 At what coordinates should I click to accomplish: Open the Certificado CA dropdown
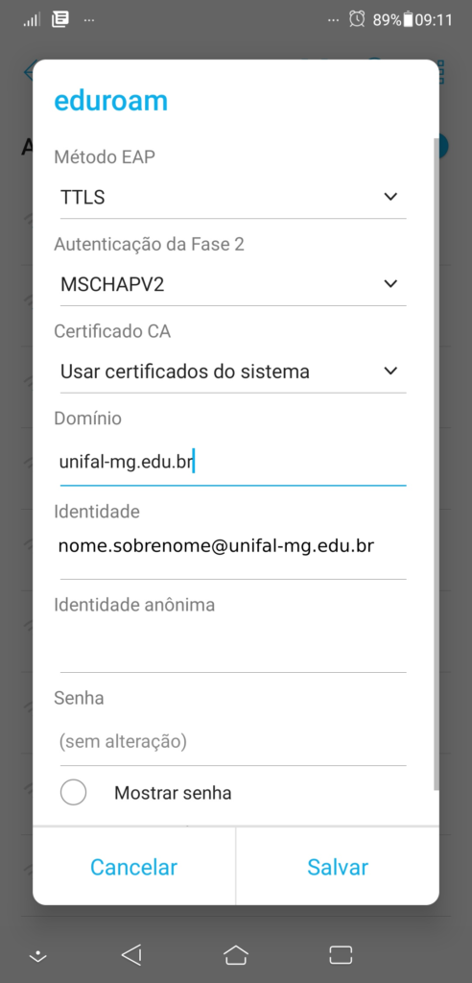pos(233,372)
